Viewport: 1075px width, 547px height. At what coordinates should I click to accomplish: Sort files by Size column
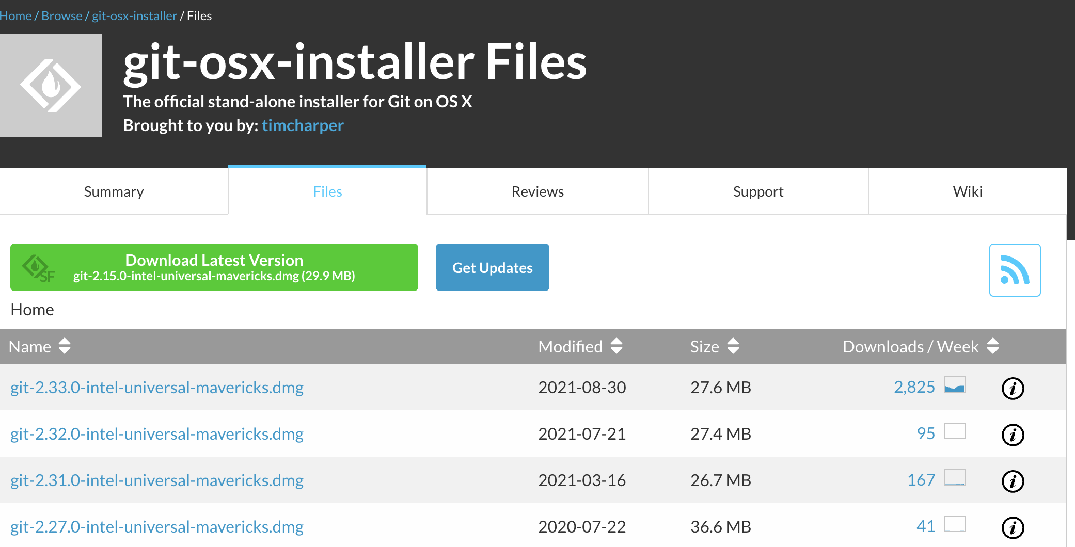714,346
